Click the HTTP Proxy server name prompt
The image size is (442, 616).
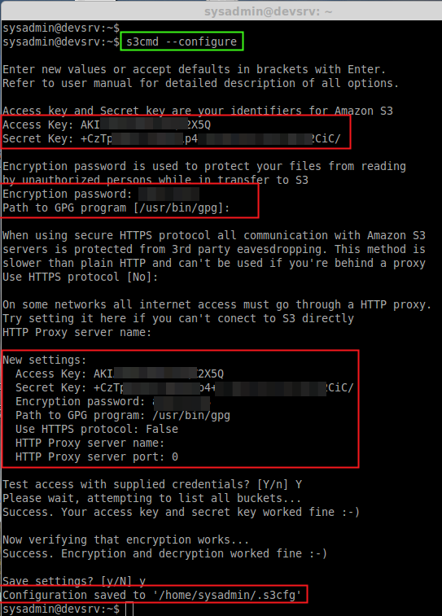pyautogui.click(x=77, y=332)
